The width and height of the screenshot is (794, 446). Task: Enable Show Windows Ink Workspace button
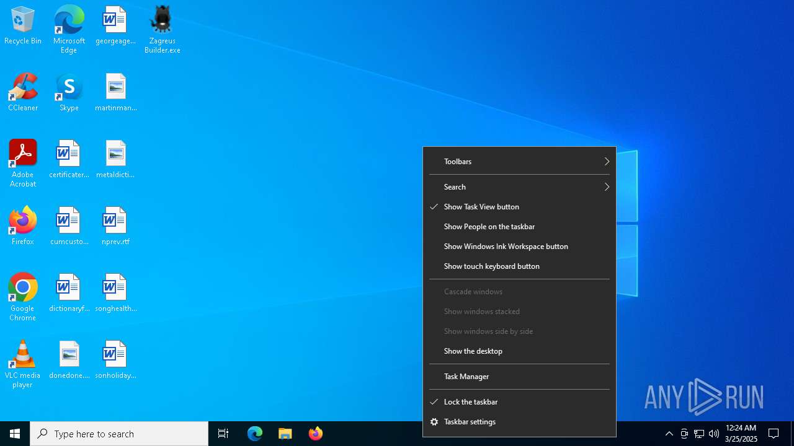pos(520,247)
